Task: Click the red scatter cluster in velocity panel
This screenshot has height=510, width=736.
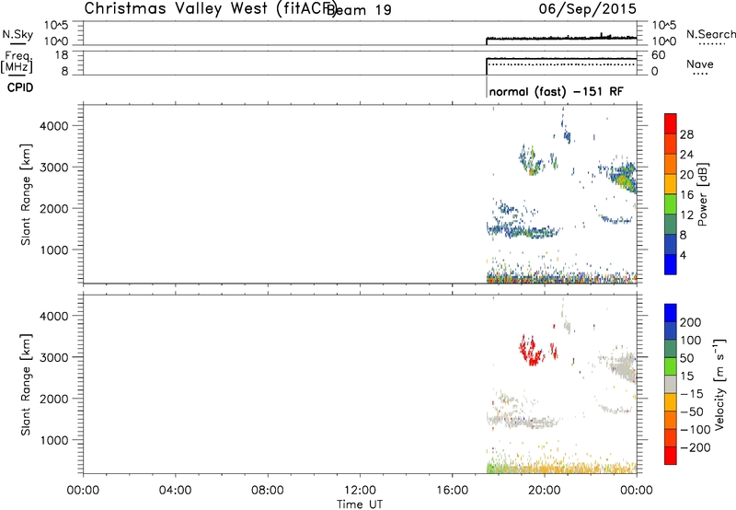Action: (533, 351)
